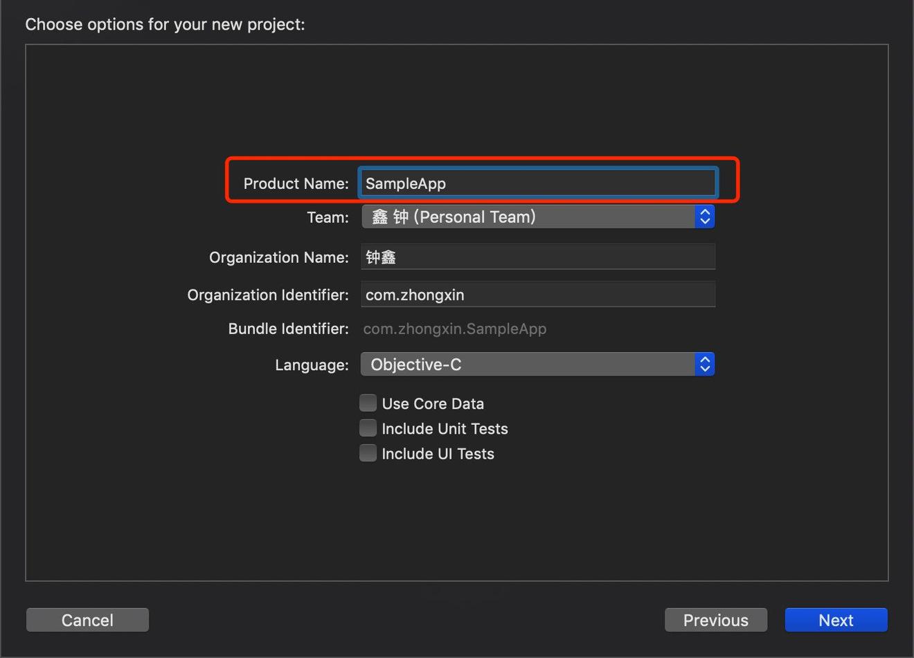Click the "Organization Identifier:" label

tap(267, 295)
